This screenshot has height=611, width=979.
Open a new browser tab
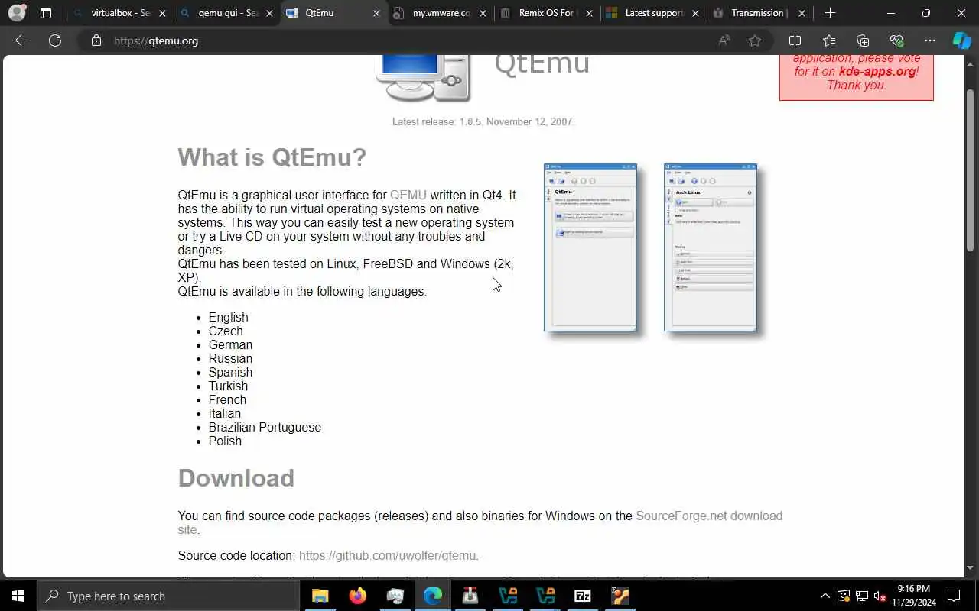pos(831,13)
